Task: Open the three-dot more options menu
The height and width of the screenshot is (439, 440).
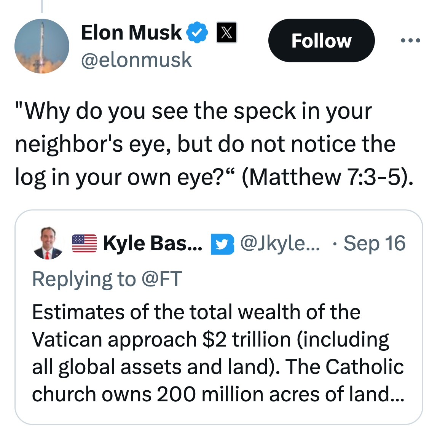Action: coord(410,40)
